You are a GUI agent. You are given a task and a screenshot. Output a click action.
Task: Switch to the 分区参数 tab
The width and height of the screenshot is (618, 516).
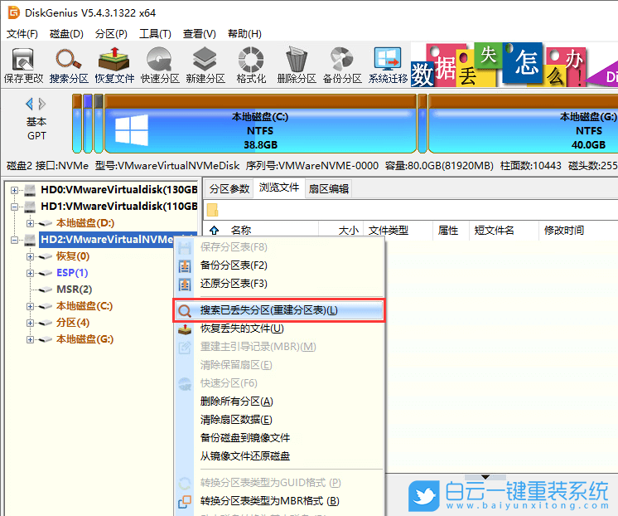click(x=229, y=188)
